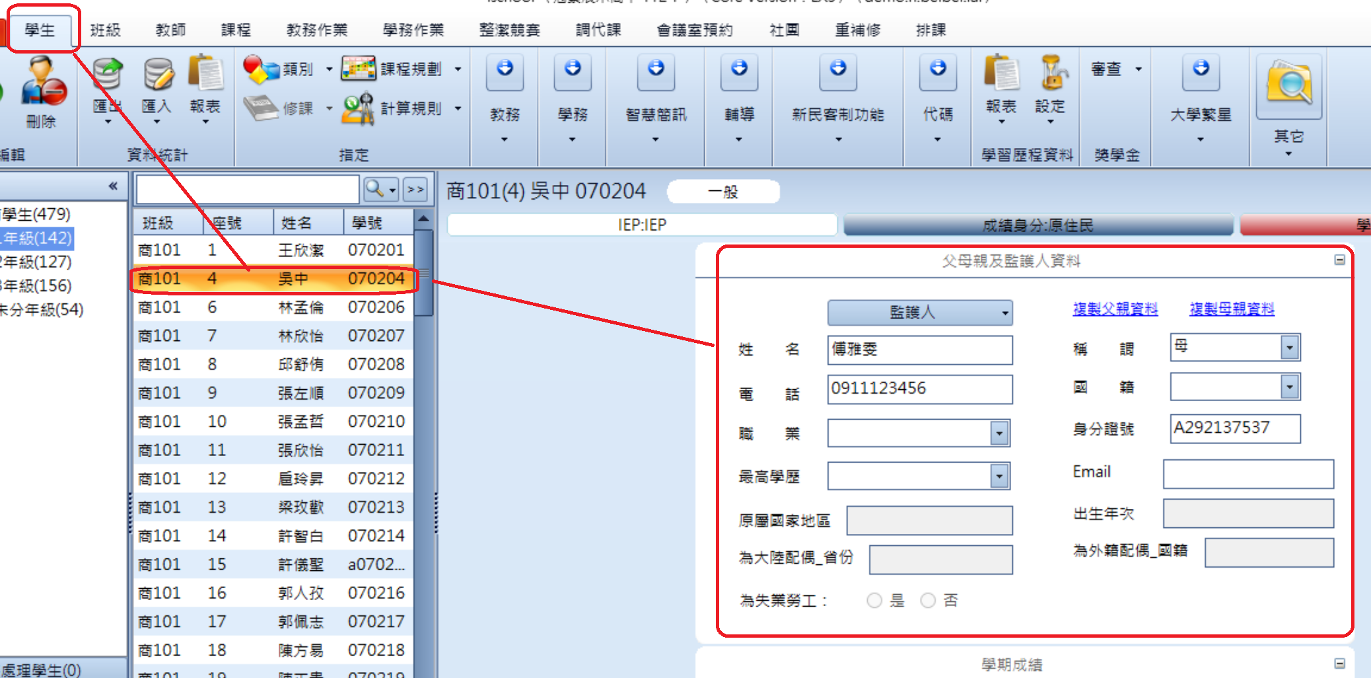Open the 匯出 export icon

(x=107, y=75)
